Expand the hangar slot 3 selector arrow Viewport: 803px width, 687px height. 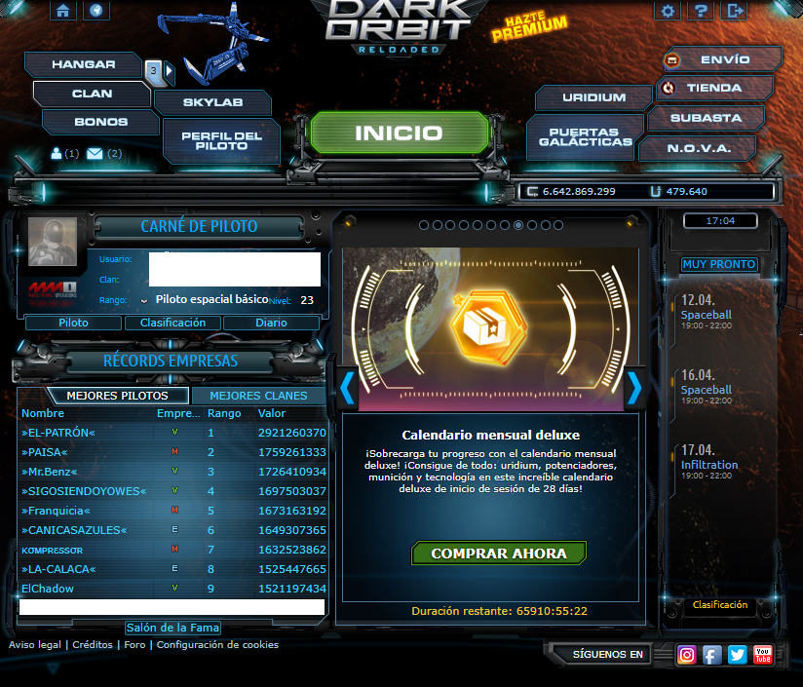click(169, 73)
